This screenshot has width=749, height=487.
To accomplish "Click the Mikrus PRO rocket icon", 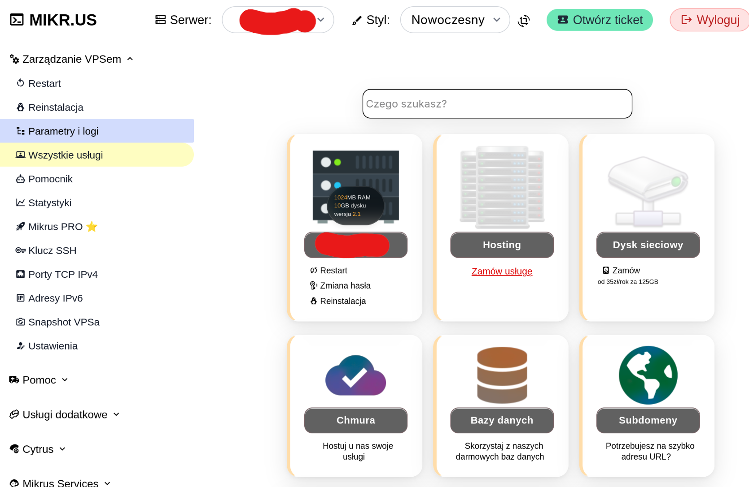I will [20, 226].
